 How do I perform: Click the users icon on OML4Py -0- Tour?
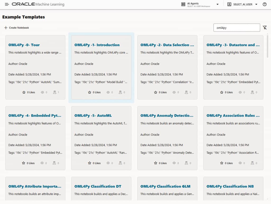coord(55,92)
